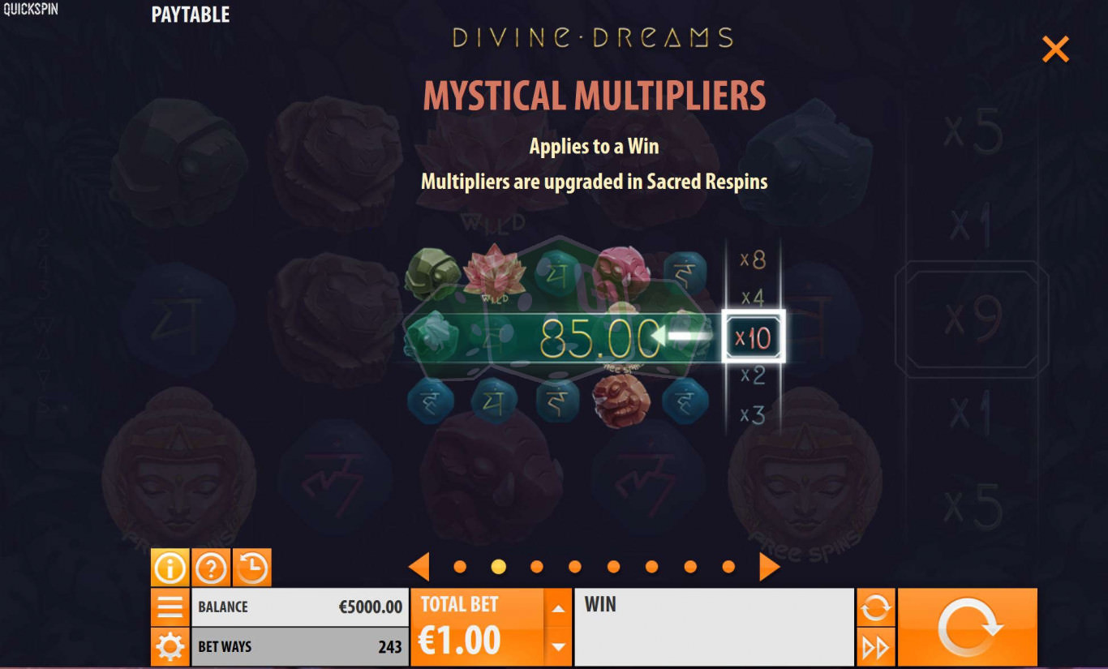Select the last paytable page dot
This screenshot has width=1108, height=669.
coord(728,567)
